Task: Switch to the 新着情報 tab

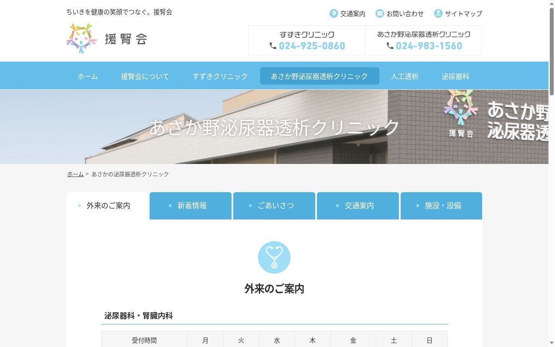Action: tap(190, 206)
